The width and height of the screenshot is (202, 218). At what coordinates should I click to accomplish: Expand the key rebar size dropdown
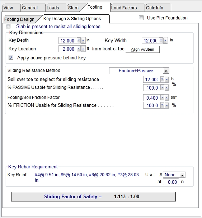182,175
